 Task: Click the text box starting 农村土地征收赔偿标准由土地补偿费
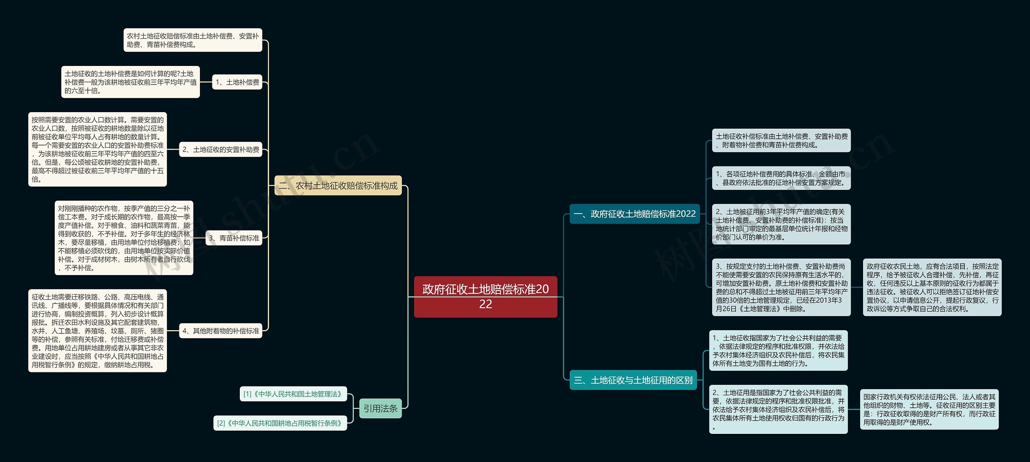[193, 40]
